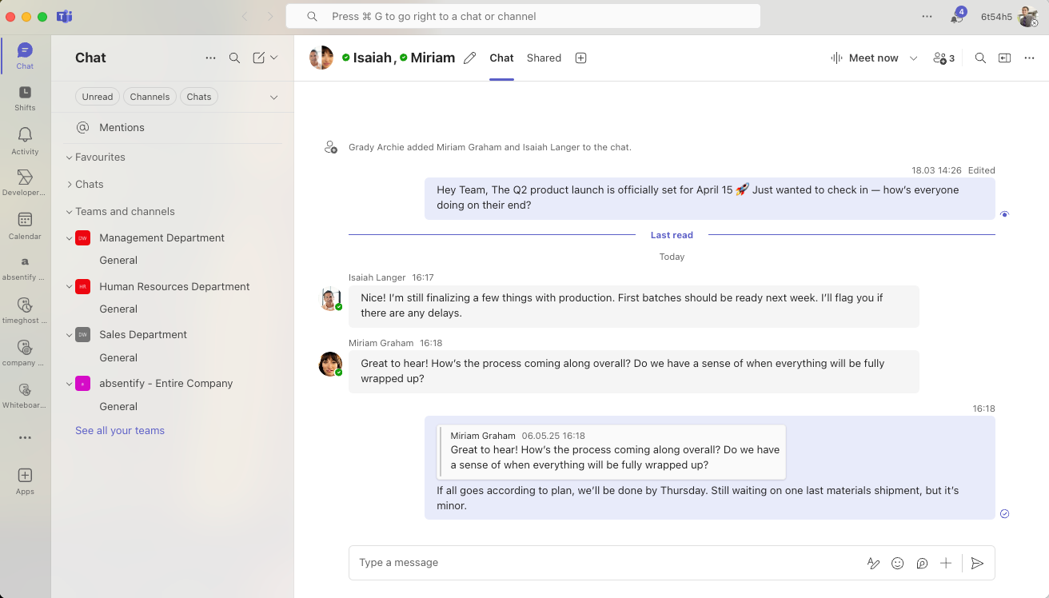The image size is (1049, 598).
Task: Start a meeting with Meet now
Action: [864, 58]
